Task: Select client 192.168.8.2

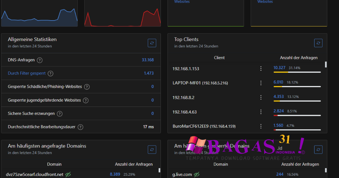Action: [x=183, y=97]
